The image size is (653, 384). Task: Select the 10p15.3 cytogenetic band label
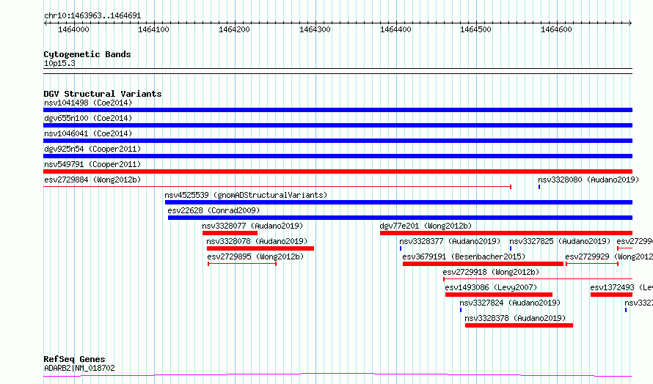coord(59,63)
